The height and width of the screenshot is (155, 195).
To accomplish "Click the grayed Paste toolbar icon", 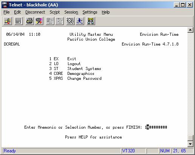I will [x=59, y=21].
